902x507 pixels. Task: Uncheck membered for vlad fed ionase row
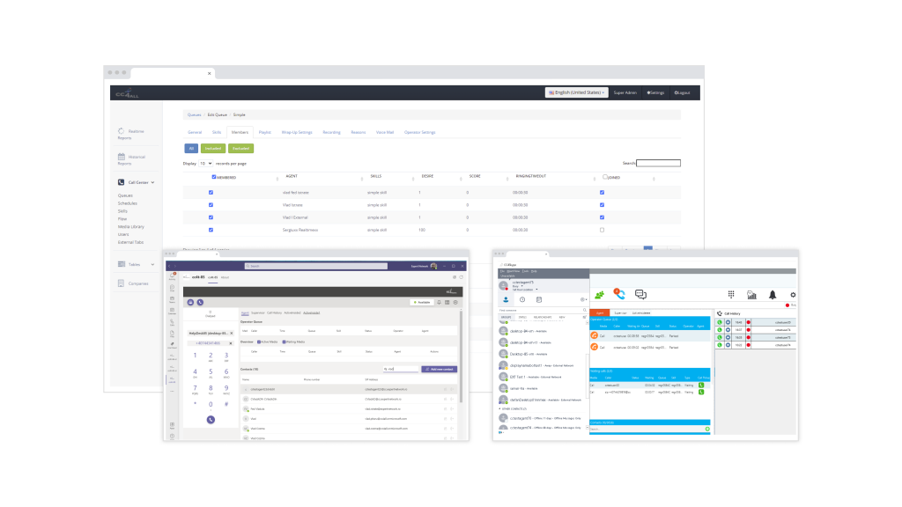(x=211, y=193)
